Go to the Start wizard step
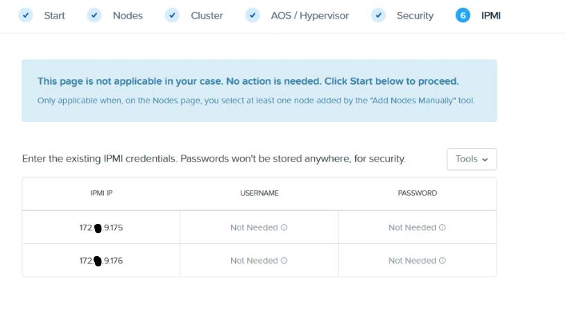 [54, 15]
